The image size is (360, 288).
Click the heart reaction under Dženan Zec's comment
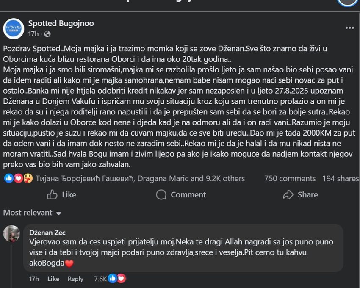point(122,279)
